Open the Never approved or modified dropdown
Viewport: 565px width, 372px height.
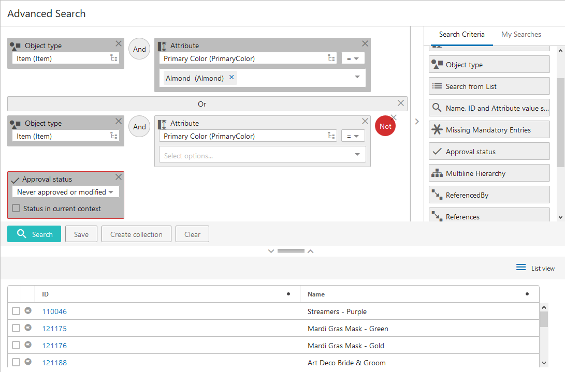click(65, 192)
